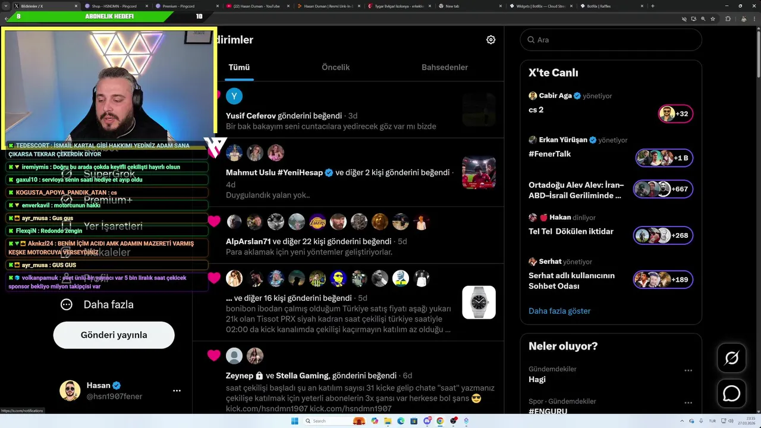The width and height of the screenshot is (761, 428).
Task: Switch to Widgets BotRix browser tab
Action: tap(542, 6)
